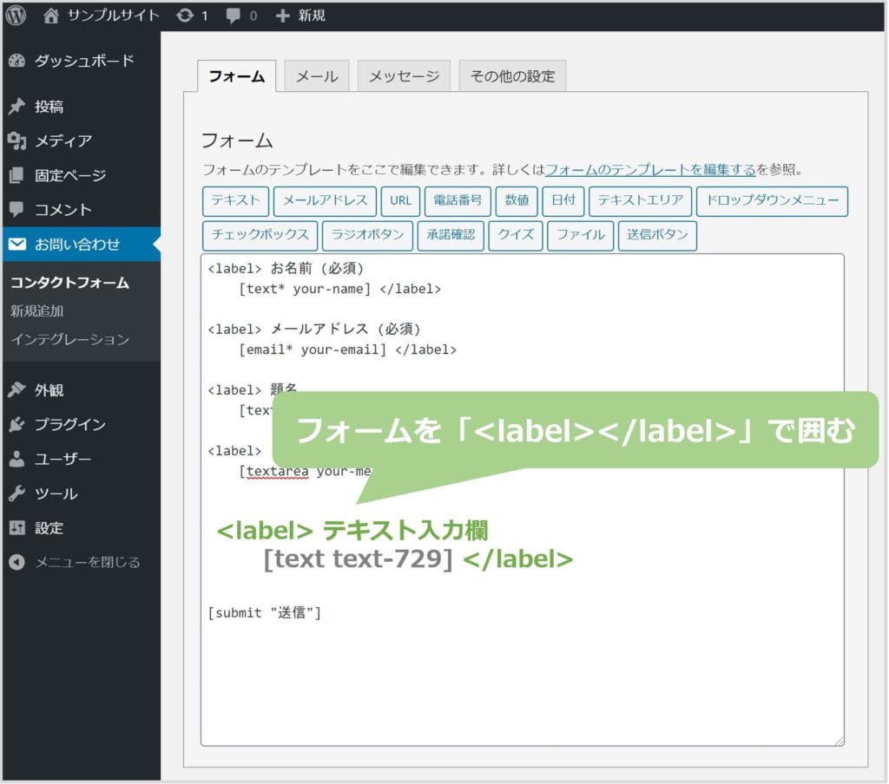889x784 pixels.
Task: Click the 投稿 pushpin icon
Action: (17, 106)
